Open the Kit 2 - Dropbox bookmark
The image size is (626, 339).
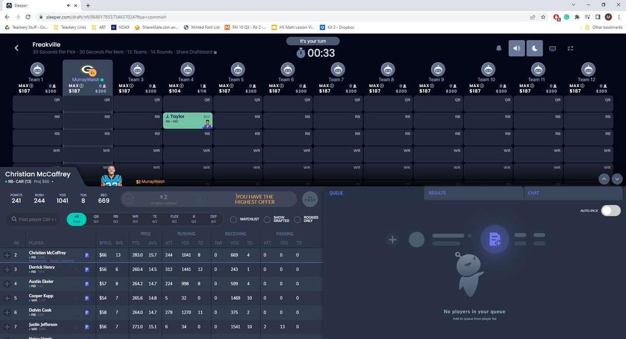pos(337,27)
